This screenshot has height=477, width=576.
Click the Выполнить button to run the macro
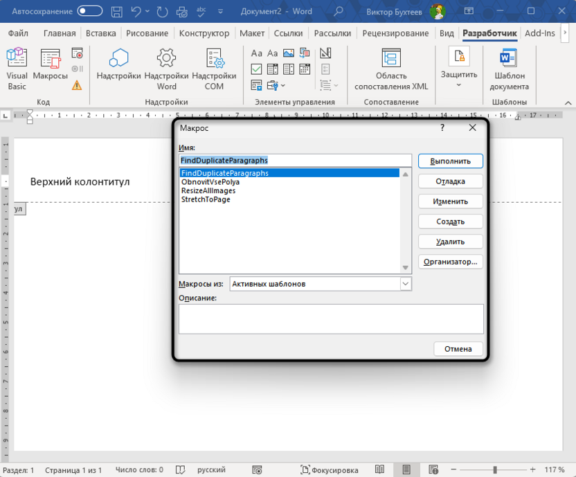(450, 161)
